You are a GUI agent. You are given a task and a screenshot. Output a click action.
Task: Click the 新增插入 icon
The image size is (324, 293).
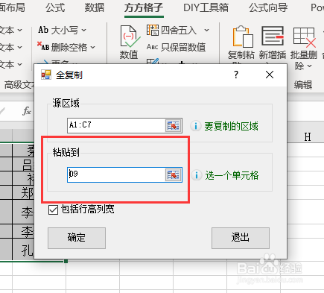click(273, 36)
